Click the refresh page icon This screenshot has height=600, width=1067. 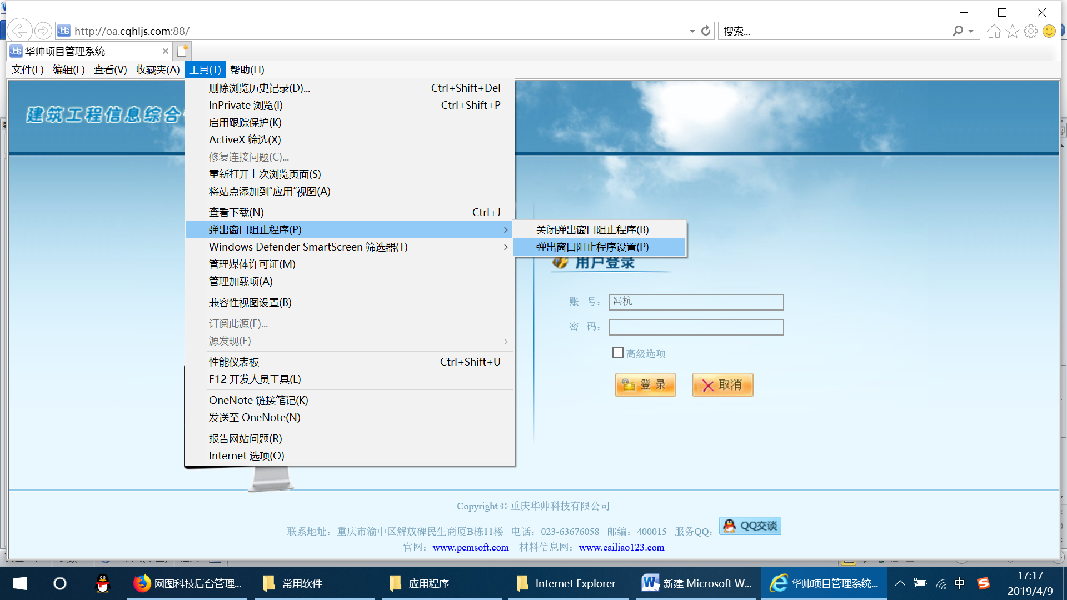click(706, 31)
